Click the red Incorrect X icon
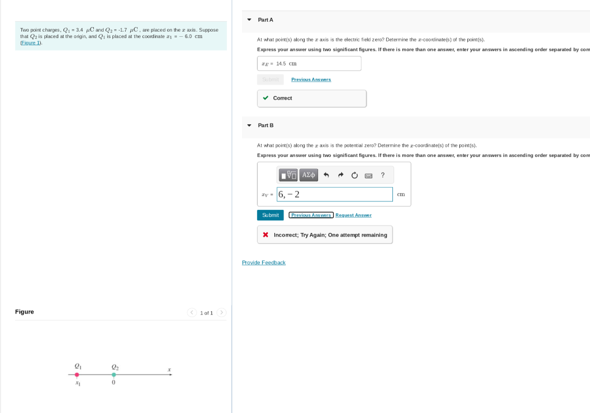Screen dimensions: 590x413 click(264, 234)
